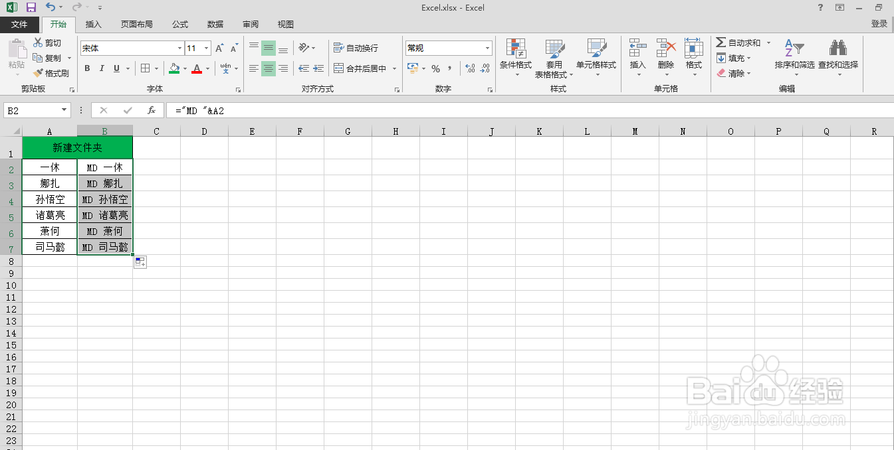Open the Auto Fill Options smart tag
The image size is (894, 450).
tap(140, 262)
